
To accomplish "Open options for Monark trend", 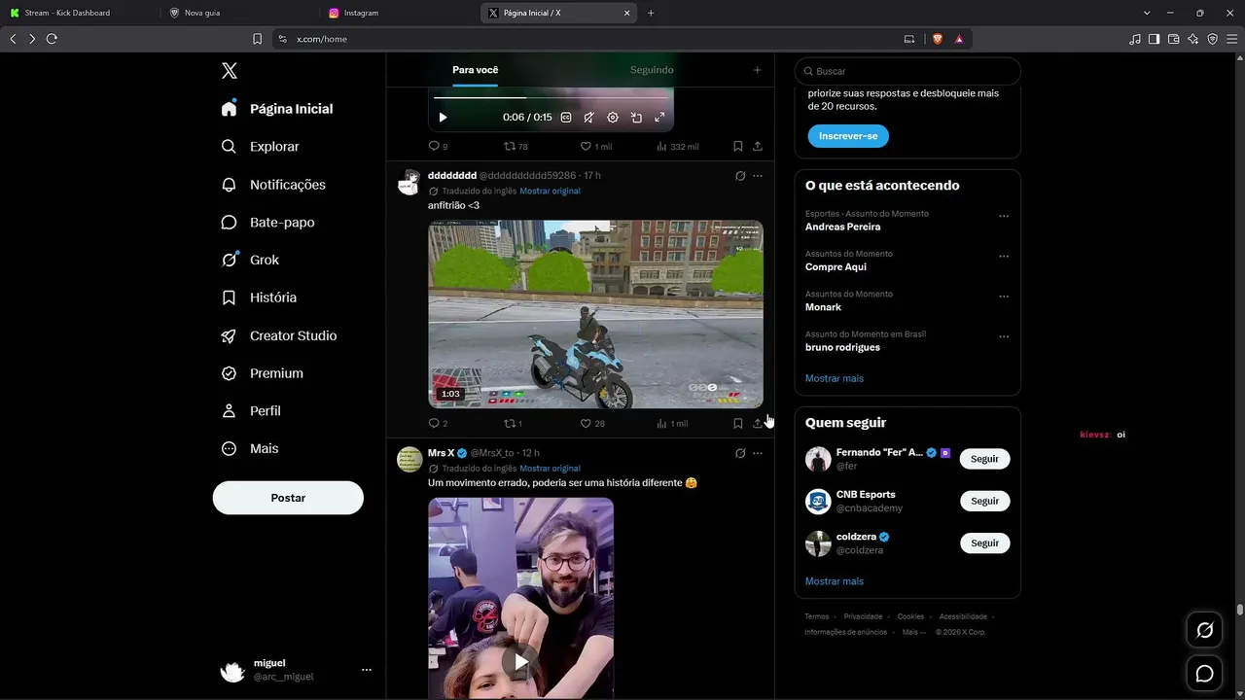I will 1004,297.
